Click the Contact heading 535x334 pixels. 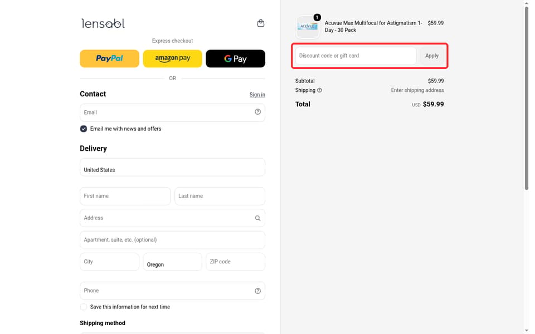(93, 94)
